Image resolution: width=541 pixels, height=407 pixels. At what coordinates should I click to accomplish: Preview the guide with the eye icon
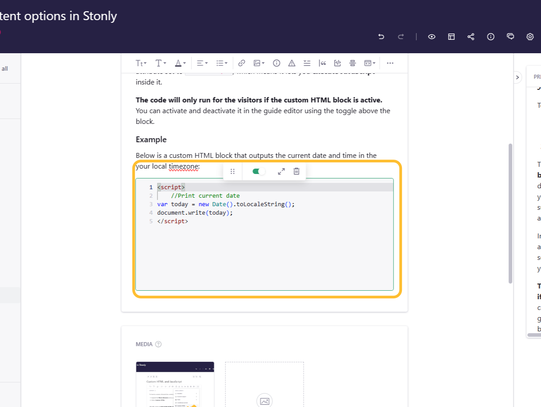(x=431, y=37)
